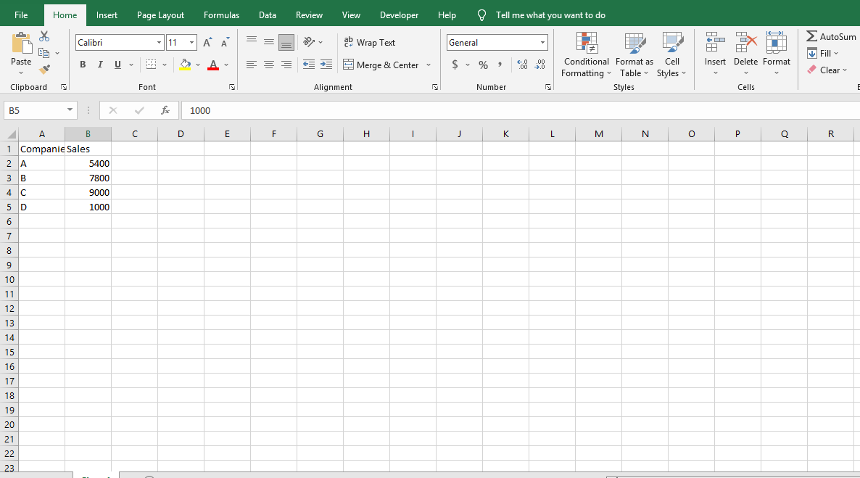Open the Calibri font name dropdown

pyautogui.click(x=159, y=43)
